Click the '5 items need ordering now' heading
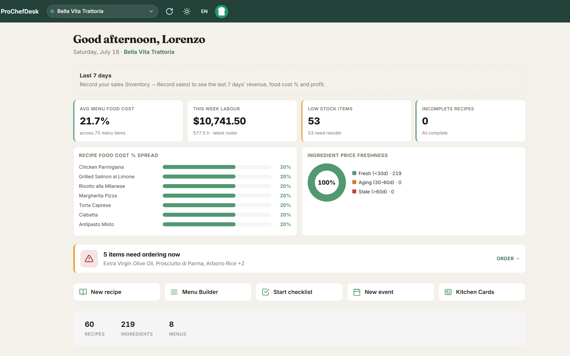This screenshot has width=570, height=356. point(142,255)
